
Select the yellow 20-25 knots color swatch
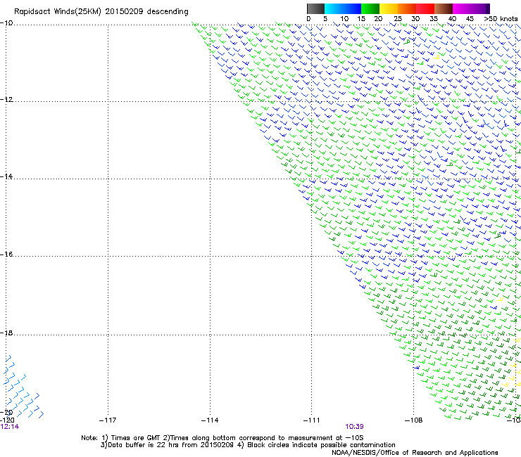click(389, 8)
